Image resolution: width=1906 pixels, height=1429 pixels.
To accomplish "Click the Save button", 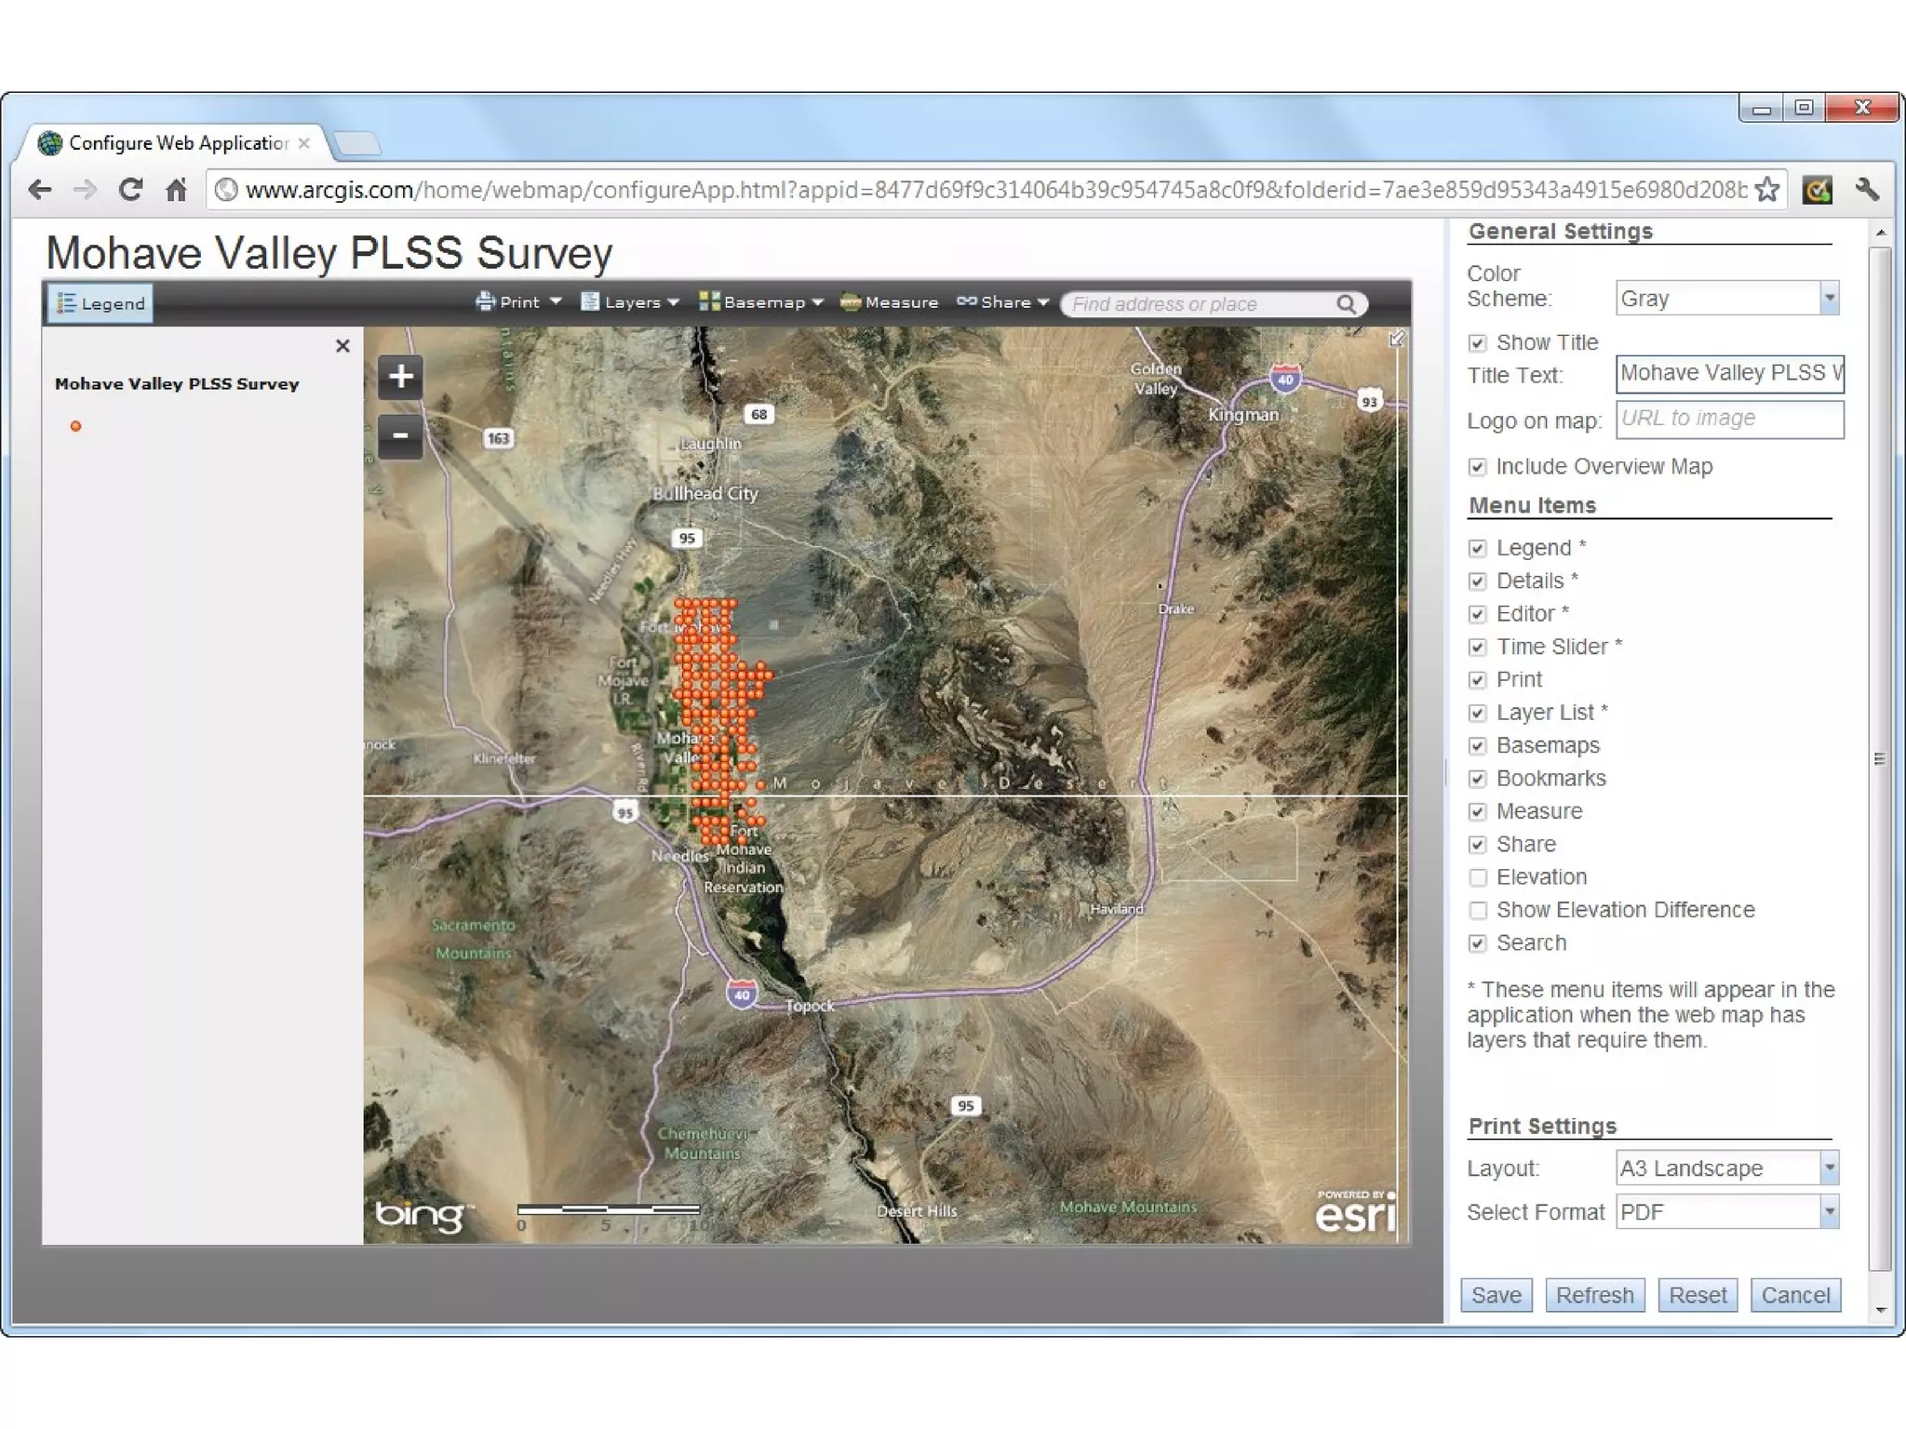I will coord(1496,1295).
